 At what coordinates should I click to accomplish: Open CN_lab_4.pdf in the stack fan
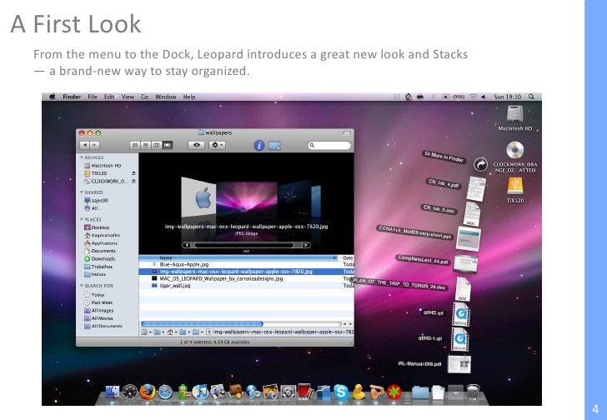[x=476, y=188]
